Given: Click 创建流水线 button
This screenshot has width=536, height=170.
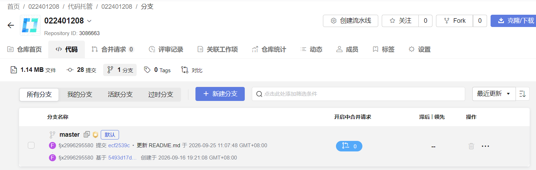Looking at the screenshot, I should click(x=350, y=21).
